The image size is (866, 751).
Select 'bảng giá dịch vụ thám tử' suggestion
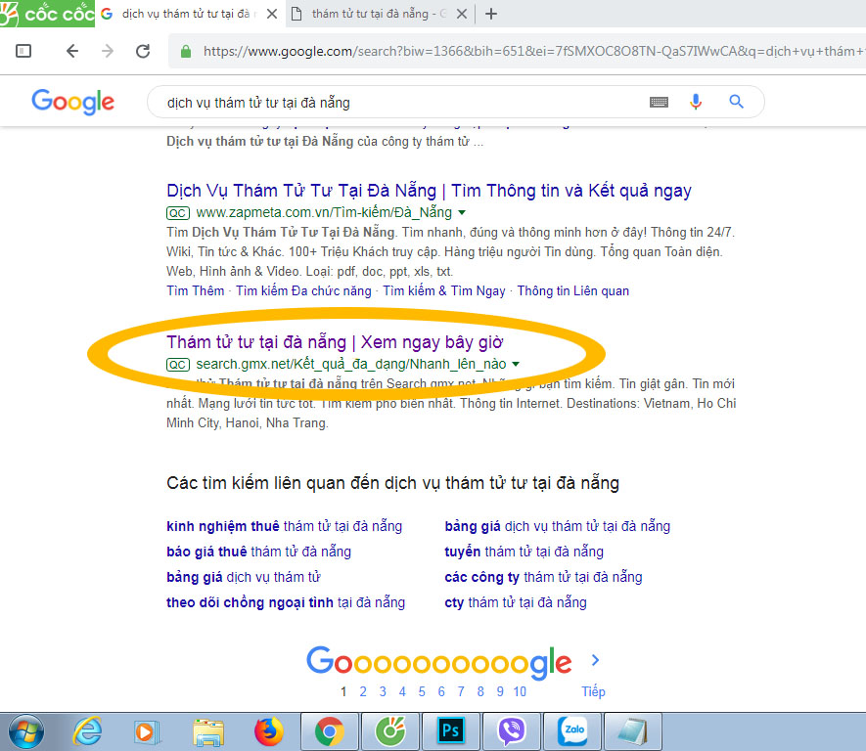point(244,577)
